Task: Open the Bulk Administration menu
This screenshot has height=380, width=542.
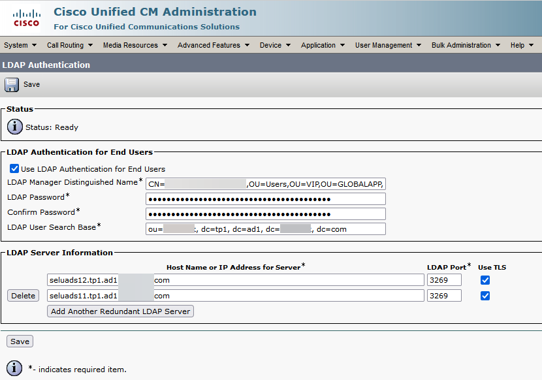Action: click(x=466, y=45)
